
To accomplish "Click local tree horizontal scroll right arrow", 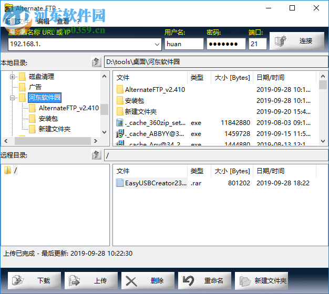I will (96, 141).
